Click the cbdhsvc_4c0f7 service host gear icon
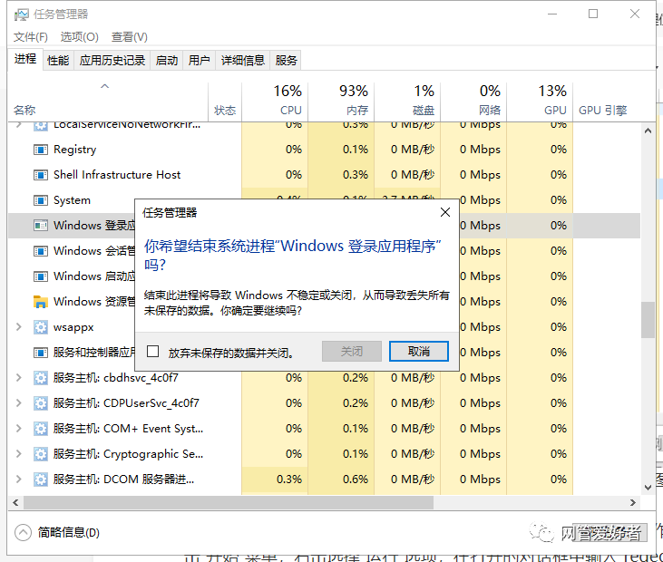Image resolution: width=663 pixels, height=562 pixels. point(41,378)
